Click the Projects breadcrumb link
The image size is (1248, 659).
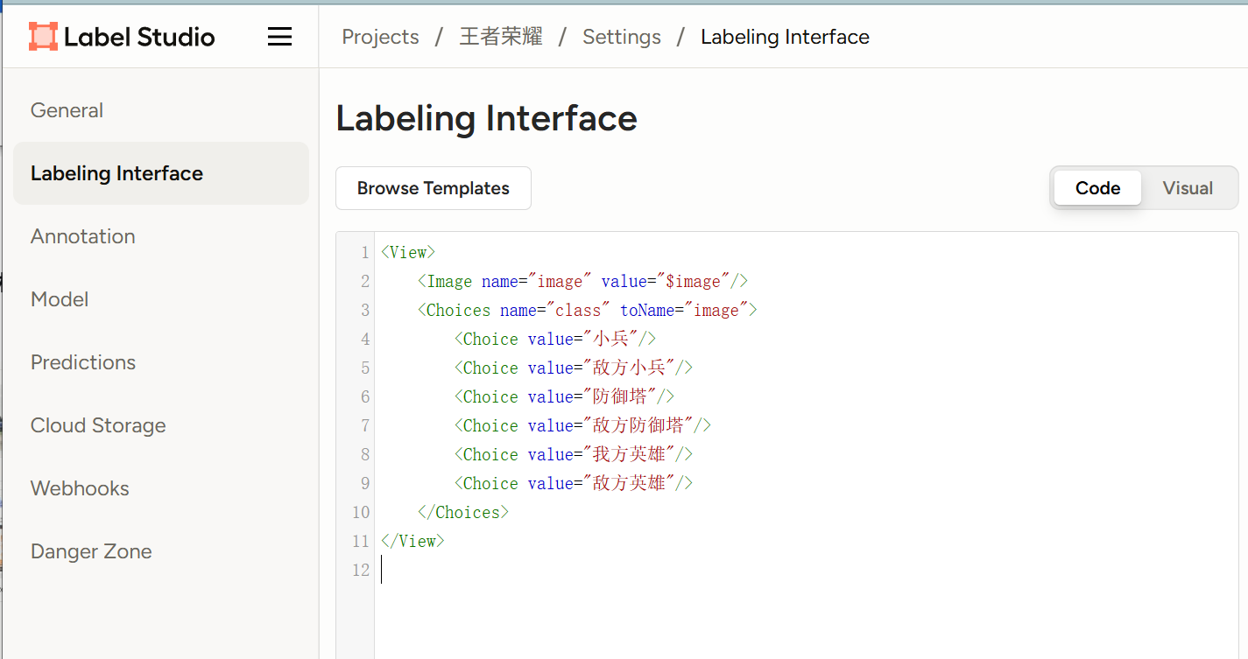click(380, 37)
